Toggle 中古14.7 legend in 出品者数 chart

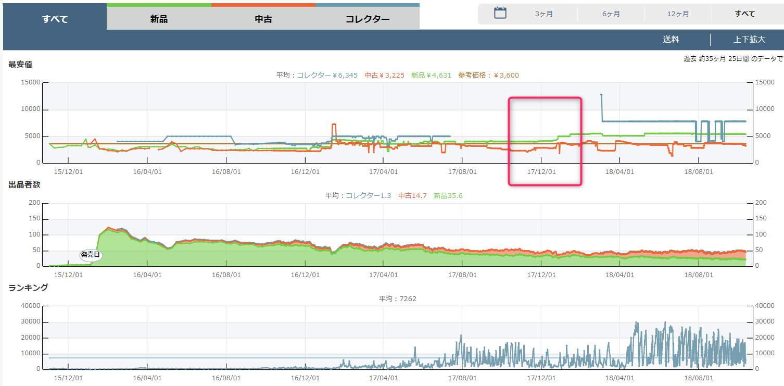coord(412,196)
